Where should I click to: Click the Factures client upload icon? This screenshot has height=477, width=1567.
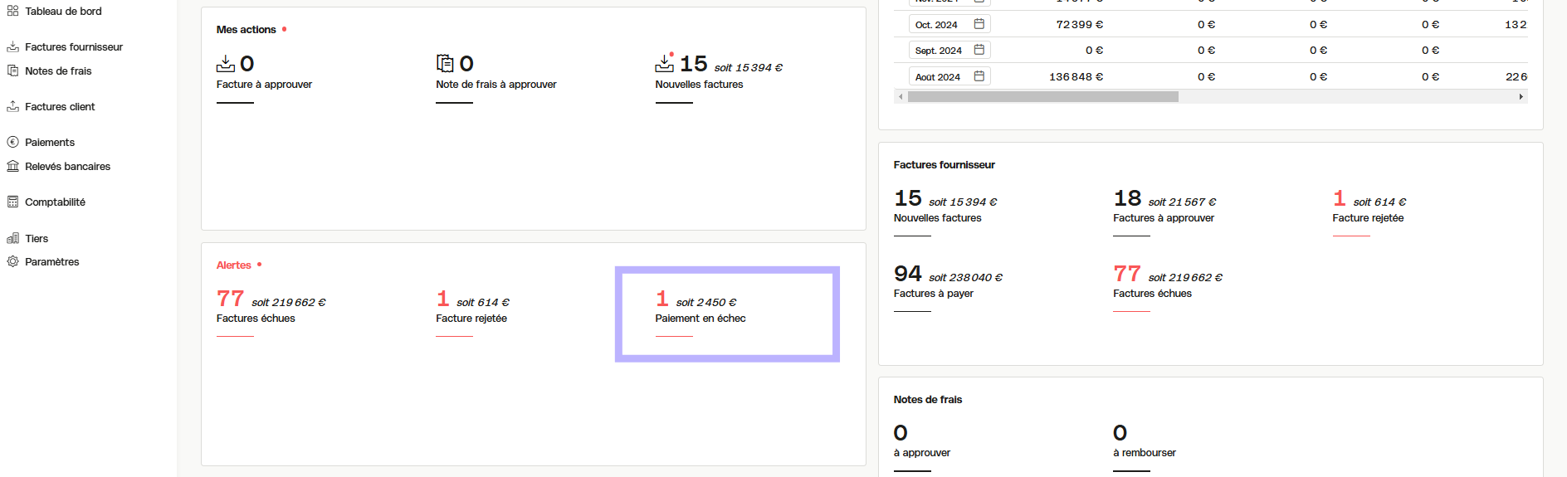coord(12,106)
